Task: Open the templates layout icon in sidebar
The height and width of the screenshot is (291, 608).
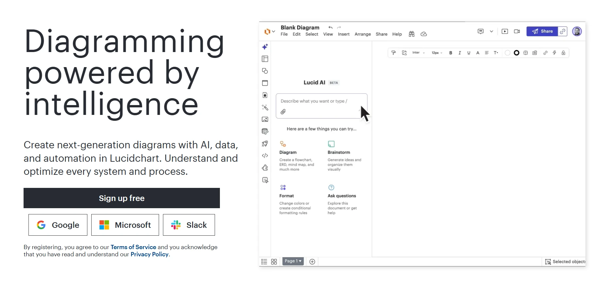Action: point(265,59)
